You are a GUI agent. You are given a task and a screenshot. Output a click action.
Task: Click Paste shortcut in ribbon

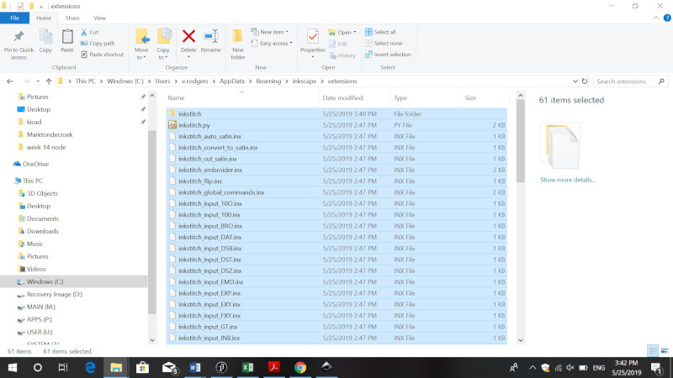[x=102, y=55]
